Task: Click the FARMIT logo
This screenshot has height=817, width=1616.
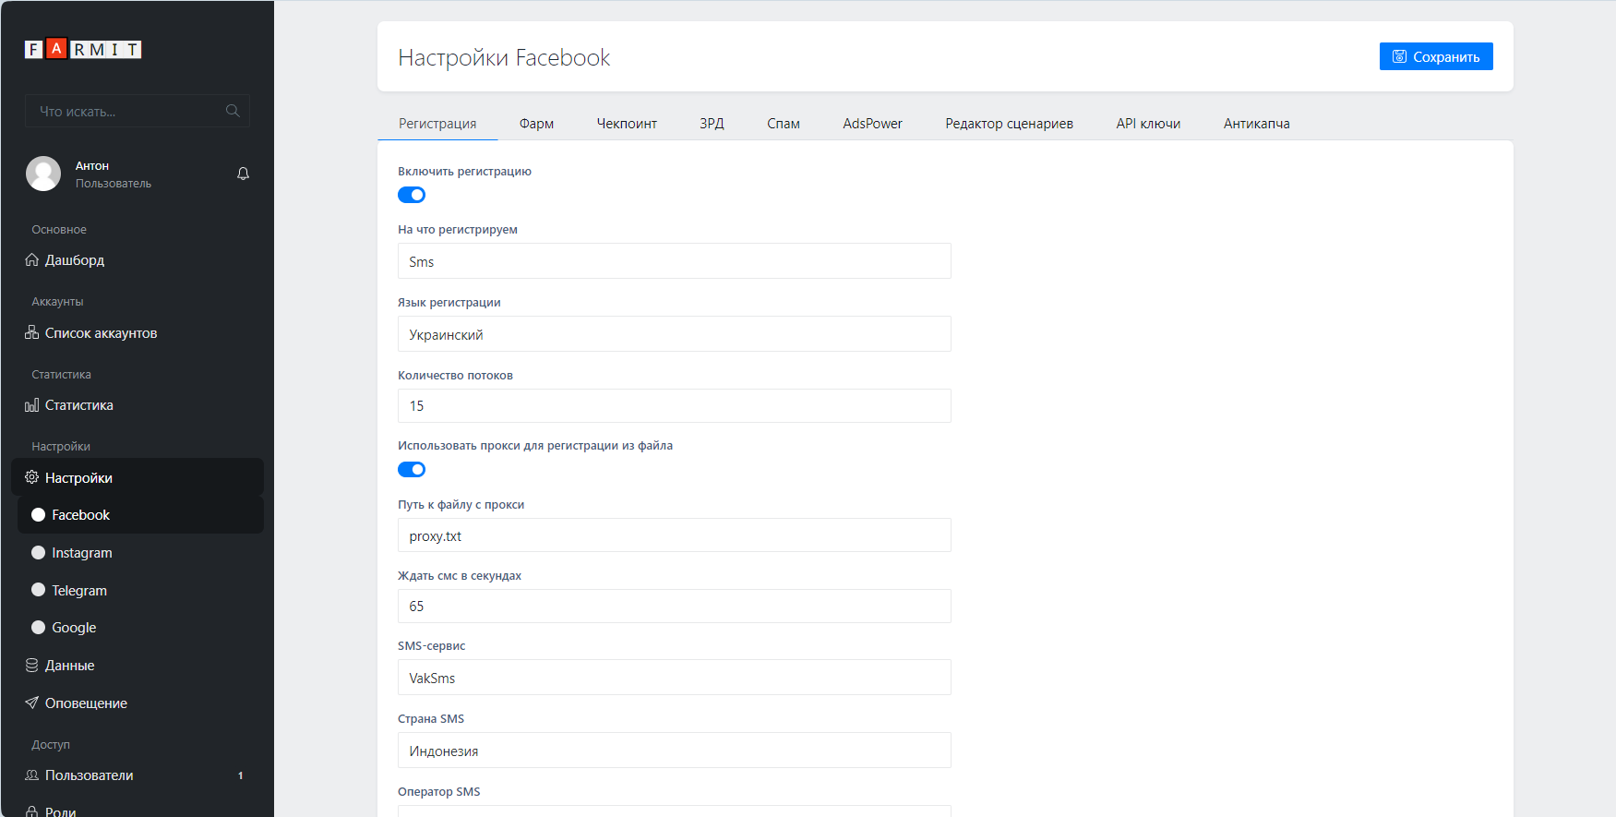Action: point(83,49)
